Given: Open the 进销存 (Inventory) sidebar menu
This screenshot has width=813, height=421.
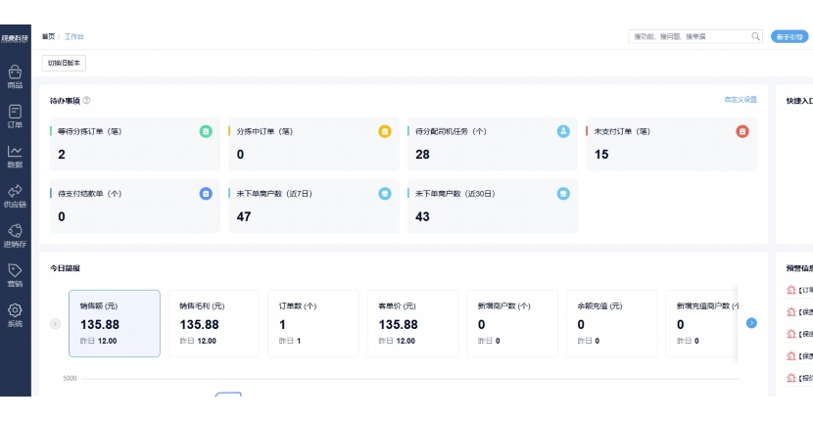Looking at the screenshot, I should [x=15, y=236].
